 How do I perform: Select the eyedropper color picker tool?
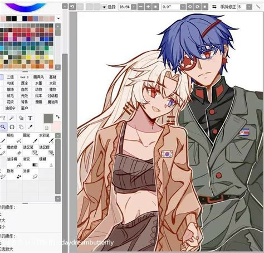point(30,127)
